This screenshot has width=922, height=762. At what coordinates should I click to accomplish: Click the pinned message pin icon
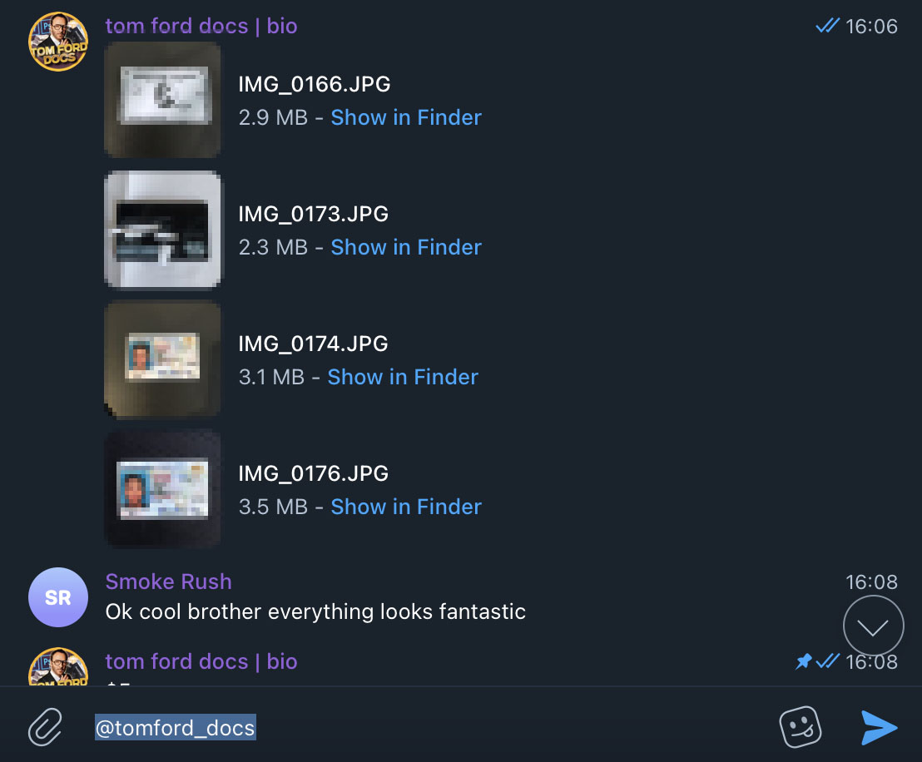(x=803, y=661)
